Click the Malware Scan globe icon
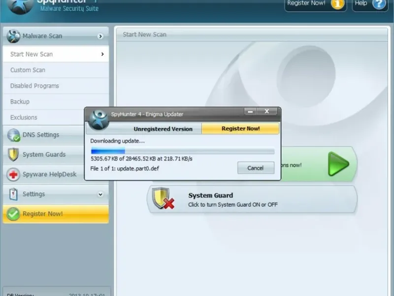Image resolution: width=394 pixels, height=296 pixels. point(13,36)
